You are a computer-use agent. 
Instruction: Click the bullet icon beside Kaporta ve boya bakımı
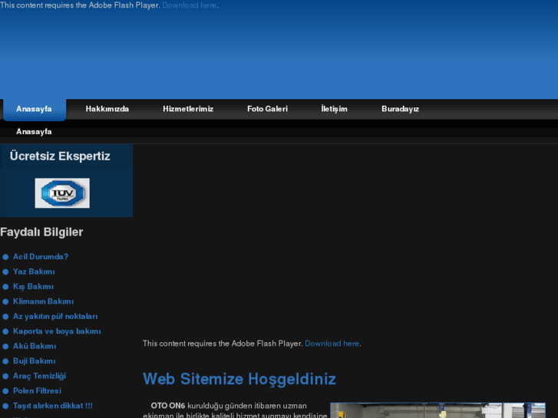5,331
